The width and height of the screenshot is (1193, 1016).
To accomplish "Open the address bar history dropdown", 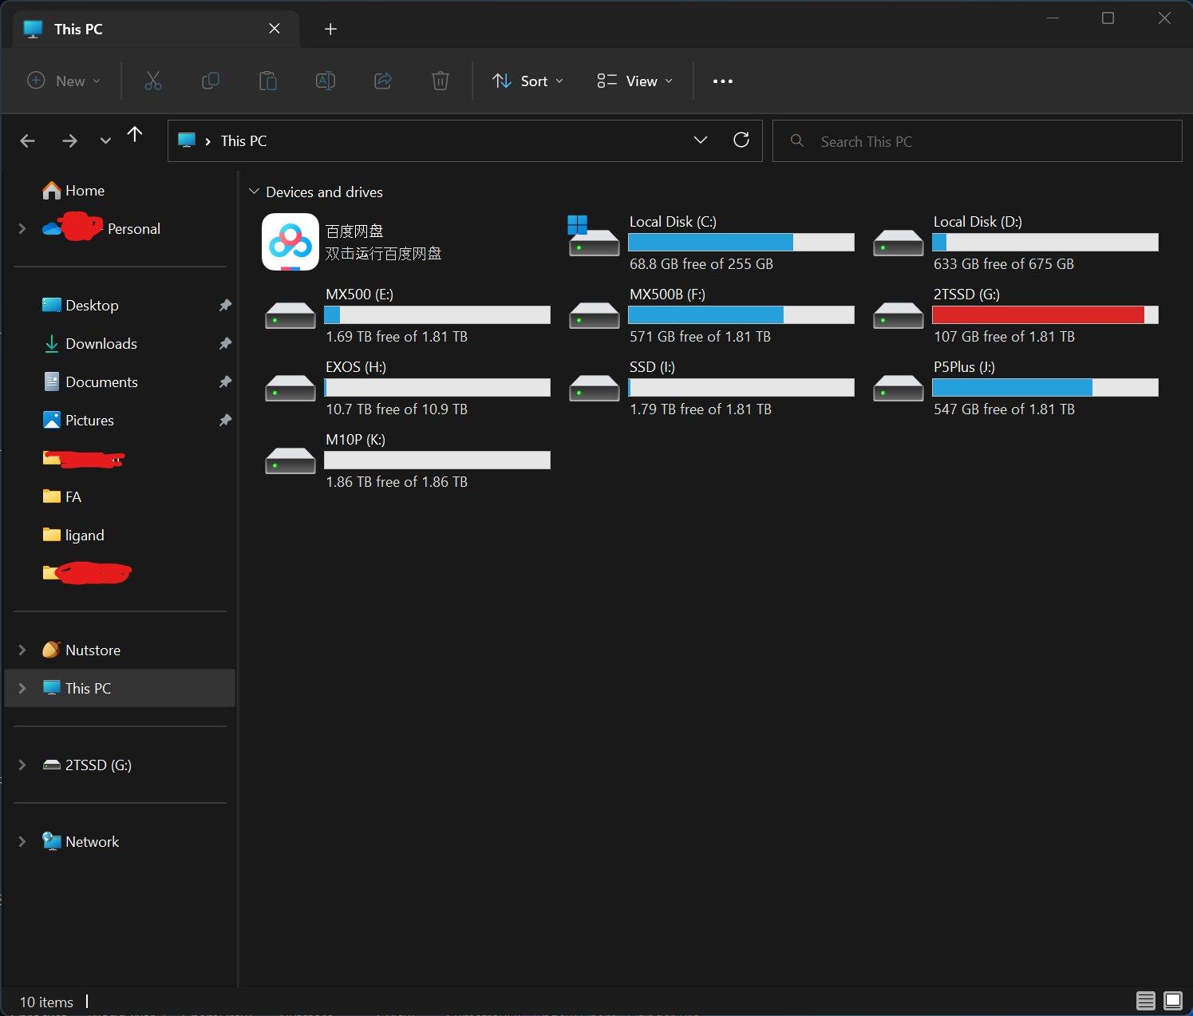I will click(701, 140).
